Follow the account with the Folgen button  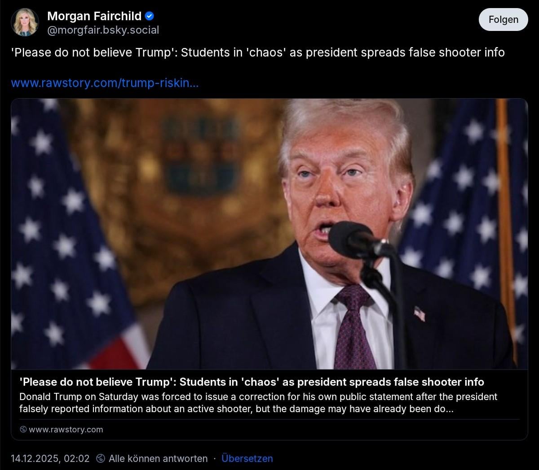504,19
